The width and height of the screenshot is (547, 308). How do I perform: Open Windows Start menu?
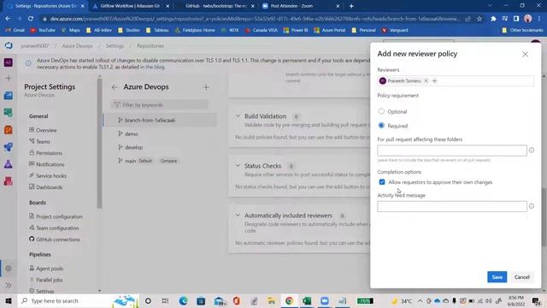coord(9,300)
